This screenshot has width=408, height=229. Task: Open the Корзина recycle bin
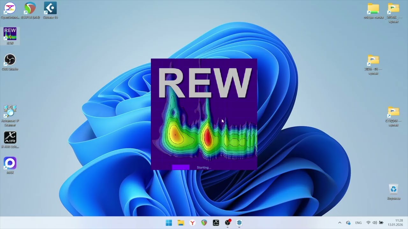pyautogui.click(x=393, y=192)
